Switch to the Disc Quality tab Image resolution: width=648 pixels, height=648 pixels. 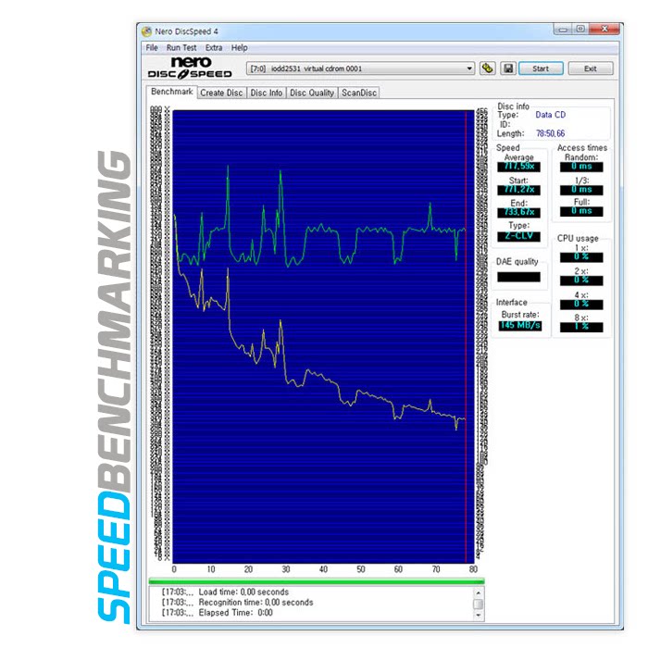pyautogui.click(x=312, y=93)
